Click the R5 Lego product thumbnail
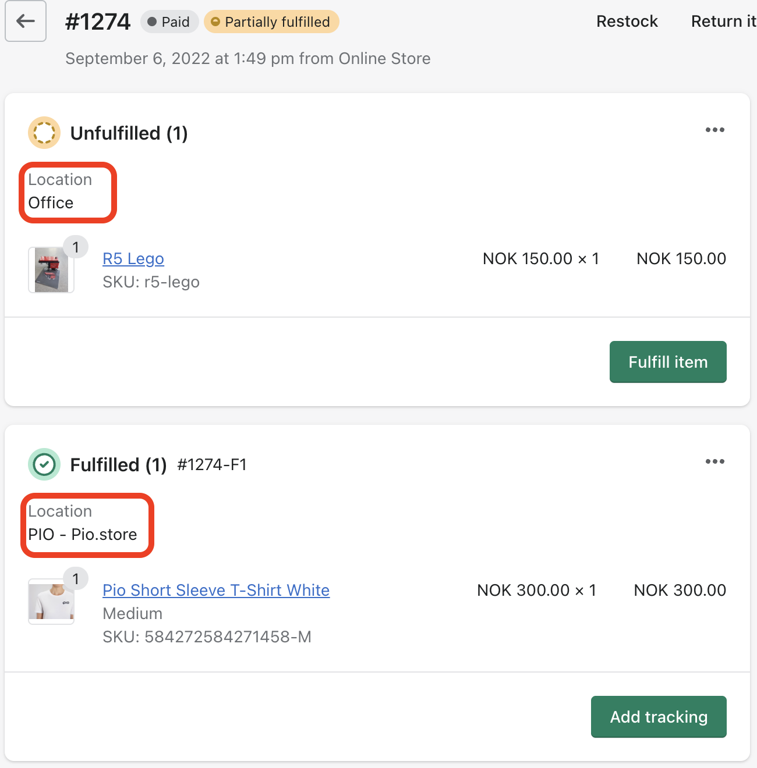 [51, 270]
